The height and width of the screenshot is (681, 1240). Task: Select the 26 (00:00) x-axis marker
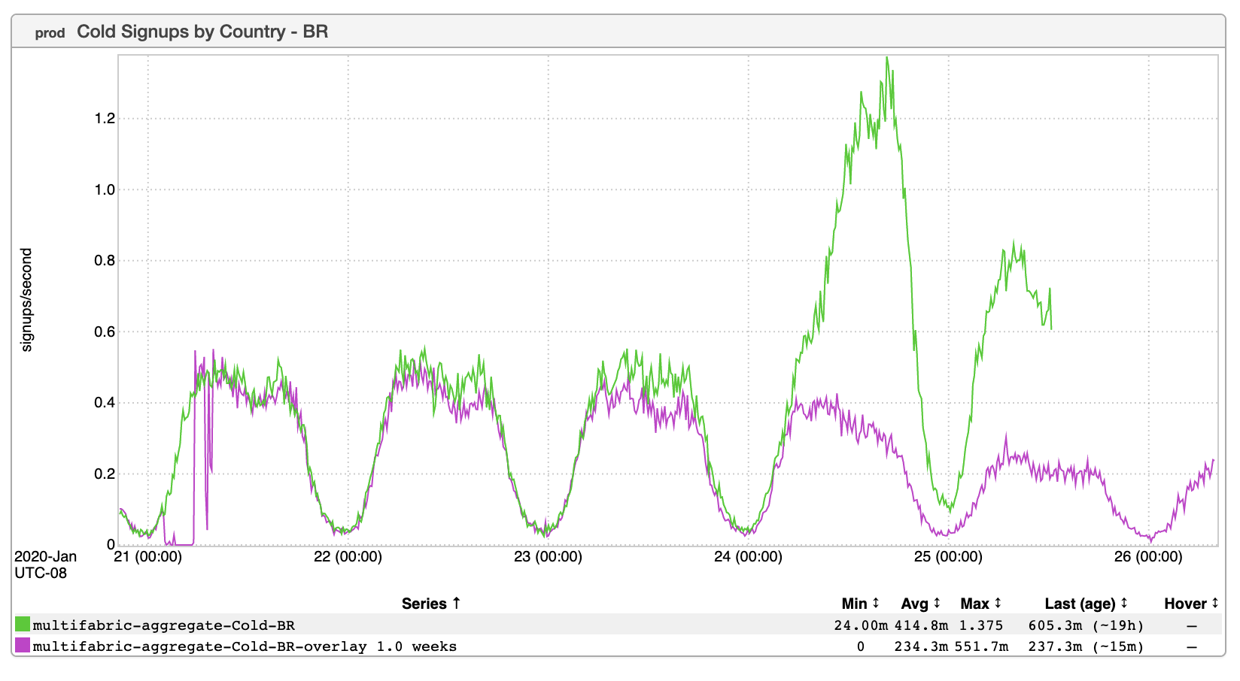coord(1148,557)
